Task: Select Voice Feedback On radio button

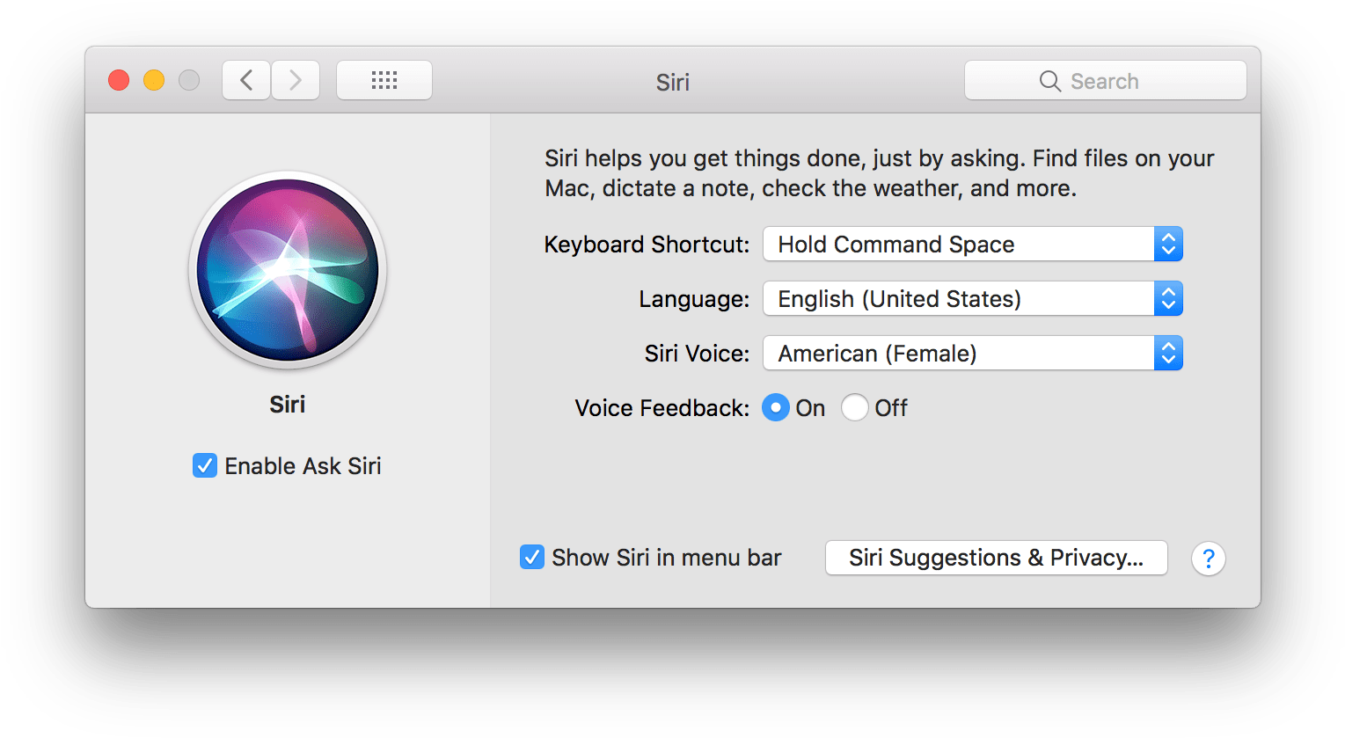Action: pyautogui.click(x=776, y=407)
